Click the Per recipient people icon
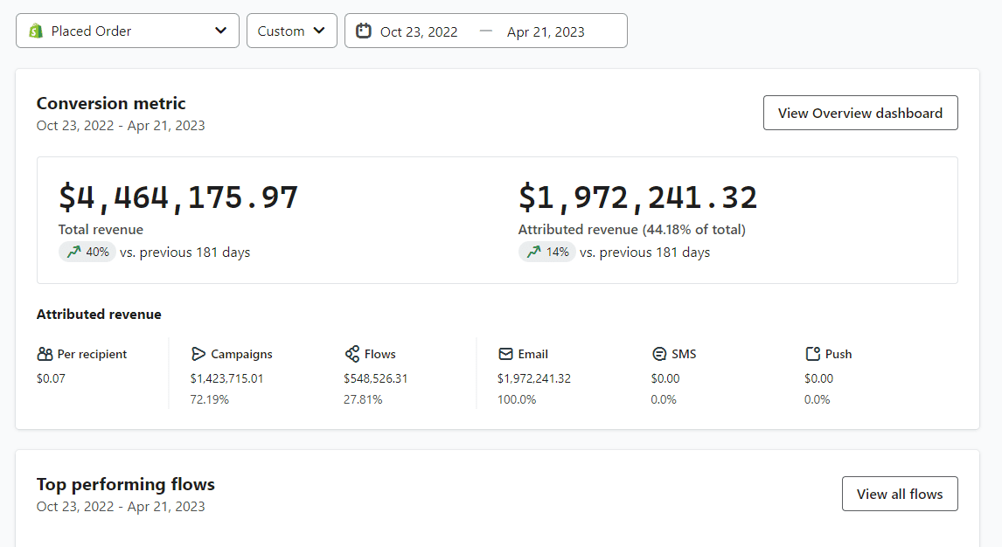 [45, 354]
